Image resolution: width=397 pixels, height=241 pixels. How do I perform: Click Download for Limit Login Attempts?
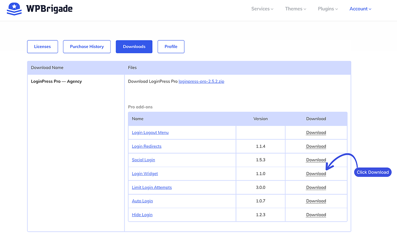pyautogui.click(x=316, y=188)
